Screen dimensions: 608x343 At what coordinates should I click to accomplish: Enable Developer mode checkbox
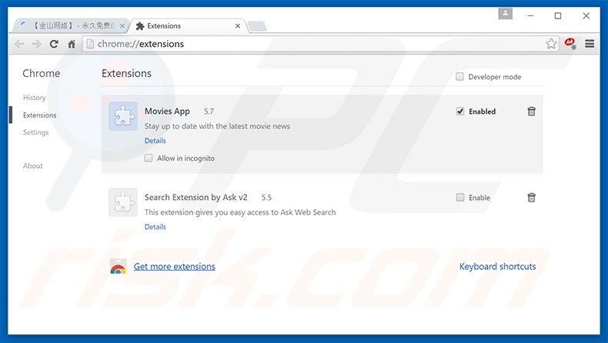459,76
